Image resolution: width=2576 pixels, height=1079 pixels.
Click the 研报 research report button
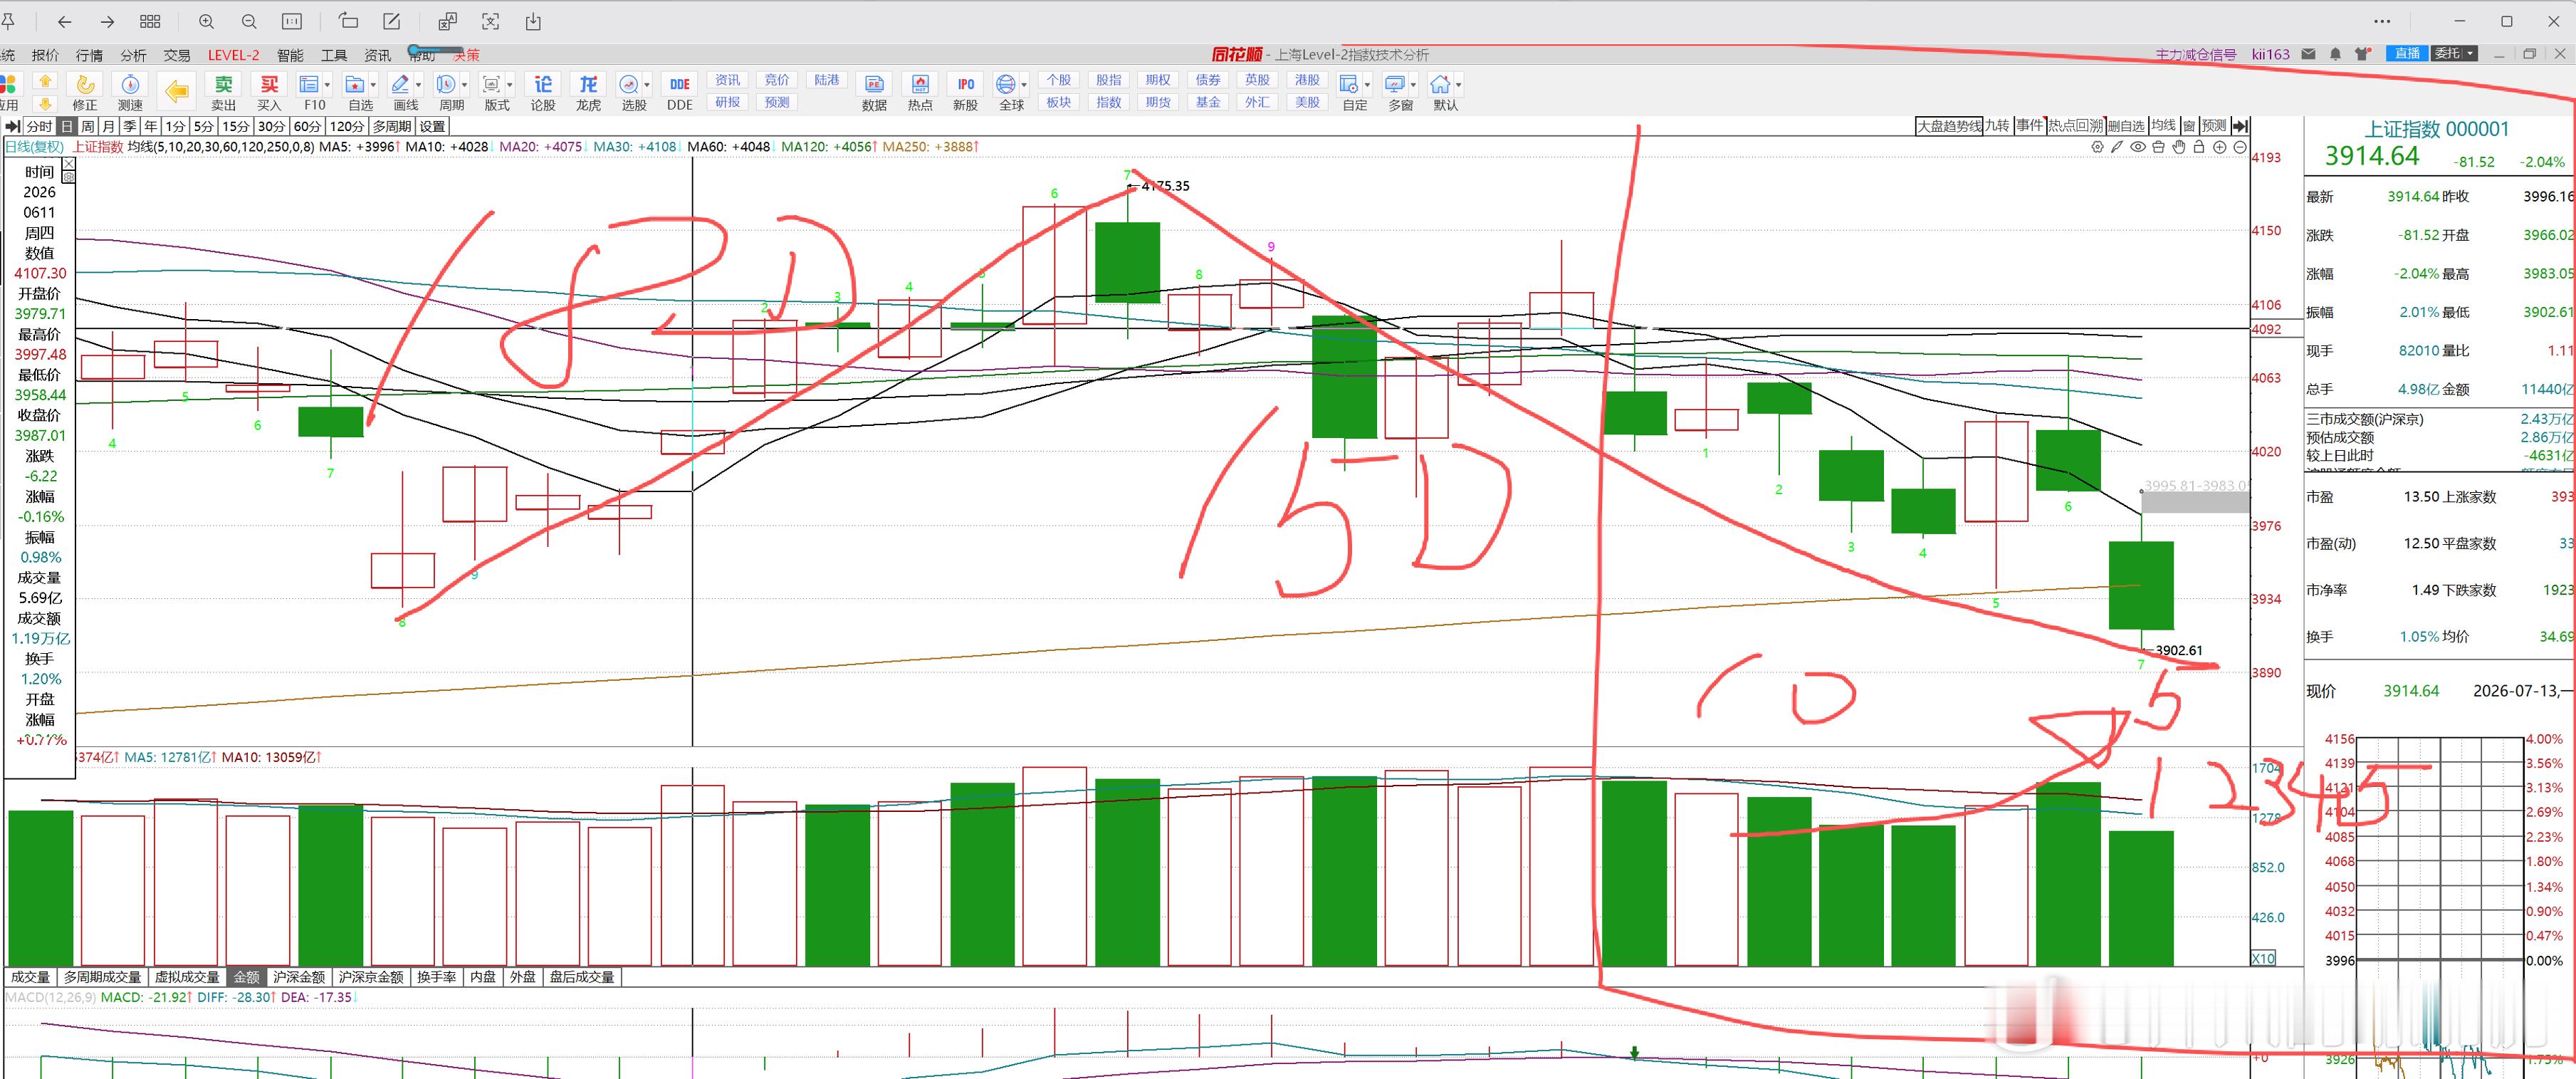[728, 102]
